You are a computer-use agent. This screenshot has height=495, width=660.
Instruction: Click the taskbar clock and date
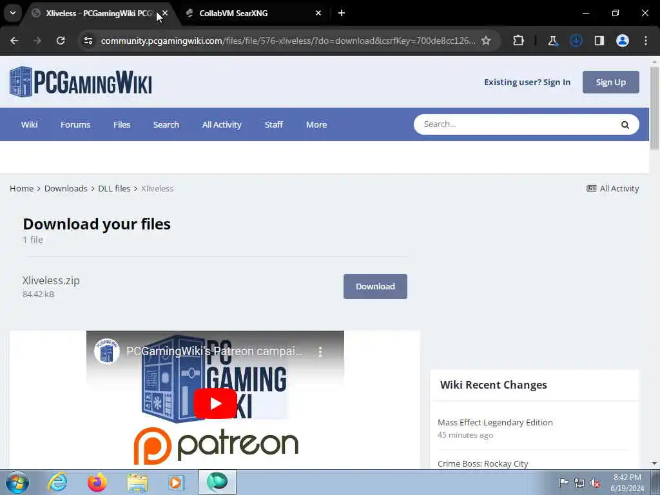coord(627,483)
